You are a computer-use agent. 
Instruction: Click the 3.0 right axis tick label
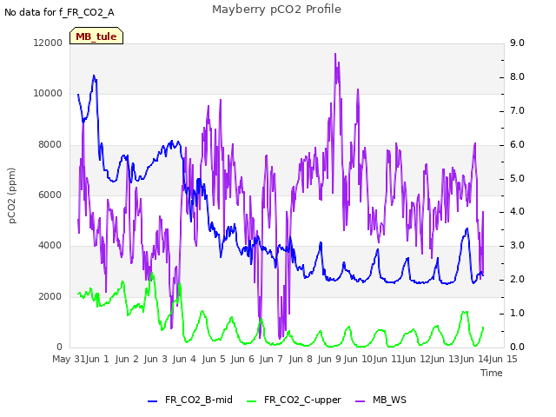tap(517, 245)
